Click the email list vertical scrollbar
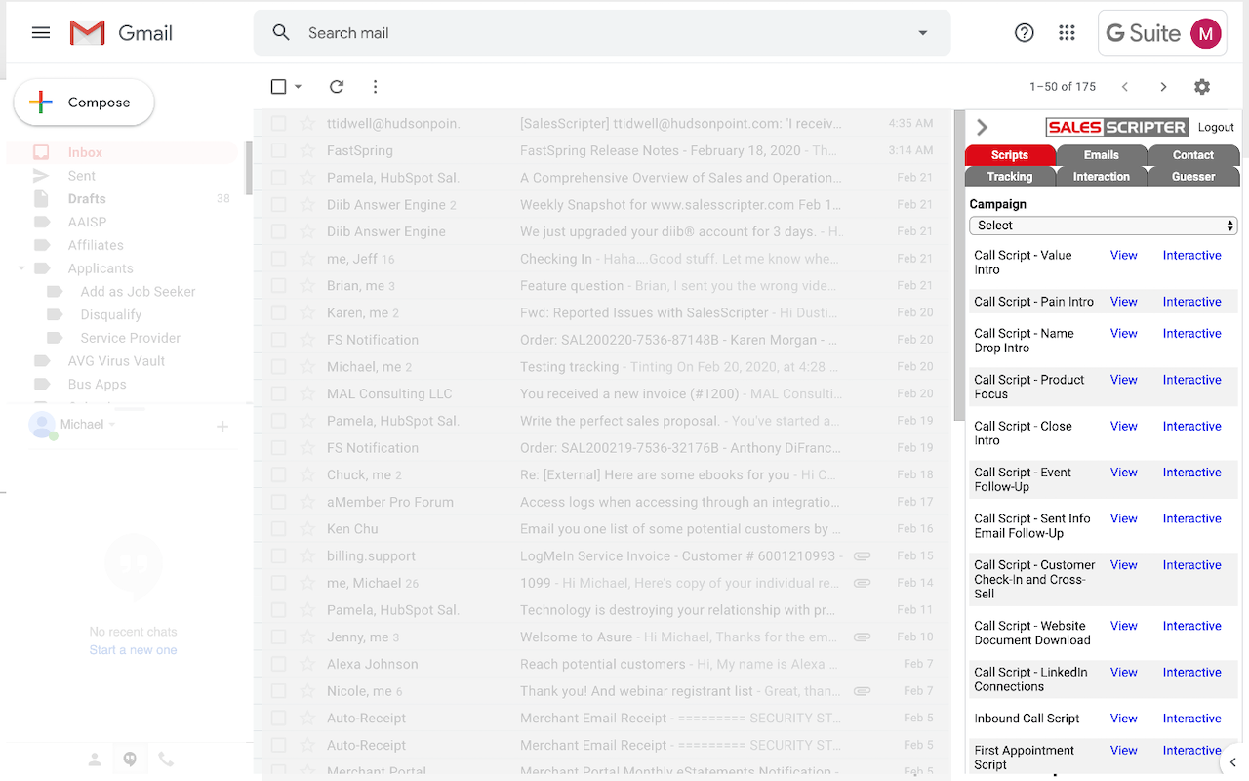Image resolution: width=1249 pixels, height=781 pixels. click(x=959, y=266)
